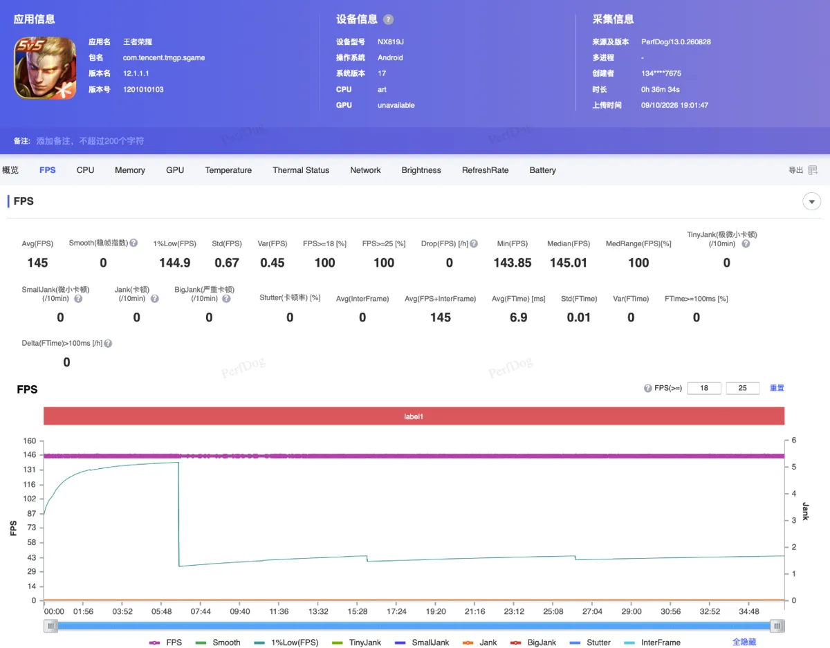830x648 pixels.
Task: Toggle SmallJank series in the legend
Action: [422, 642]
